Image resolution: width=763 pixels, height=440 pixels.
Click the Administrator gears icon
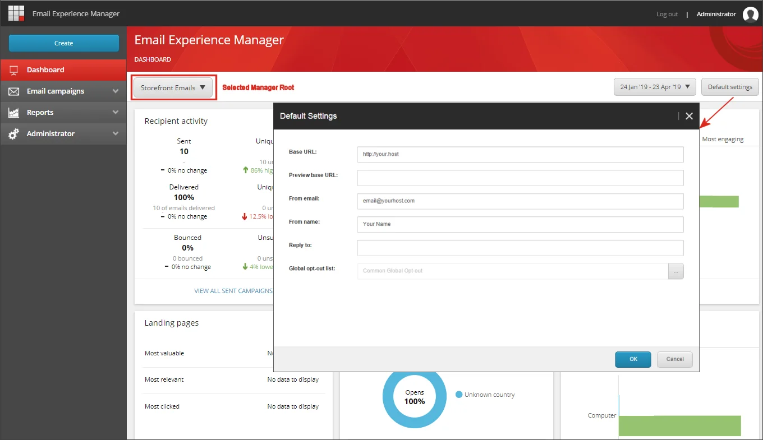(x=15, y=134)
